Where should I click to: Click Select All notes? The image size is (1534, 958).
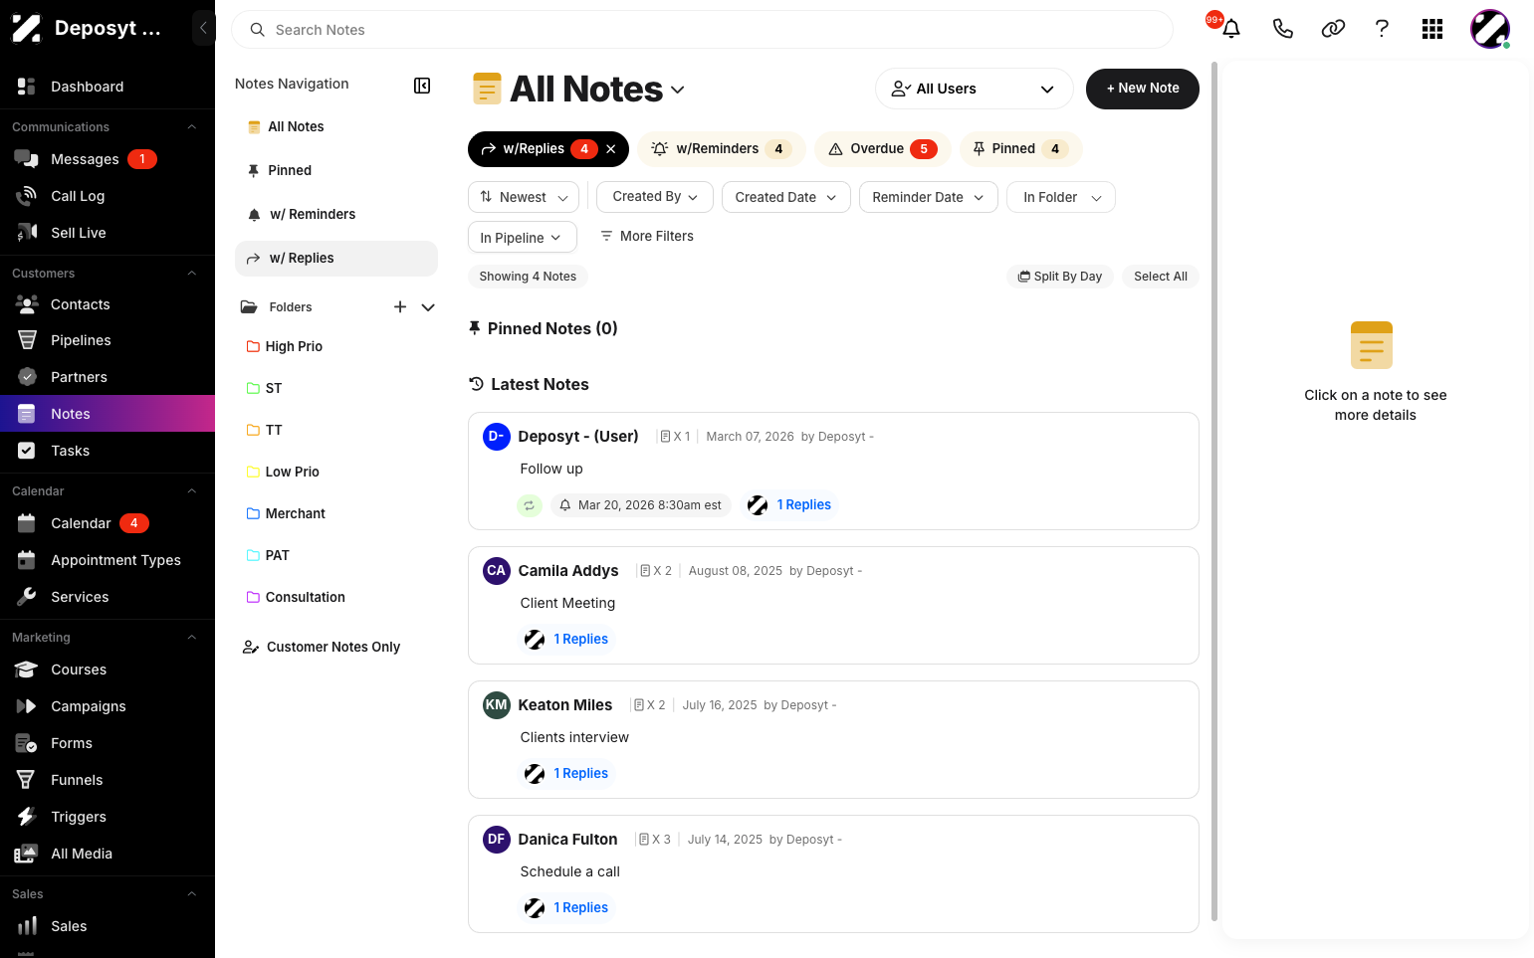coord(1161,277)
